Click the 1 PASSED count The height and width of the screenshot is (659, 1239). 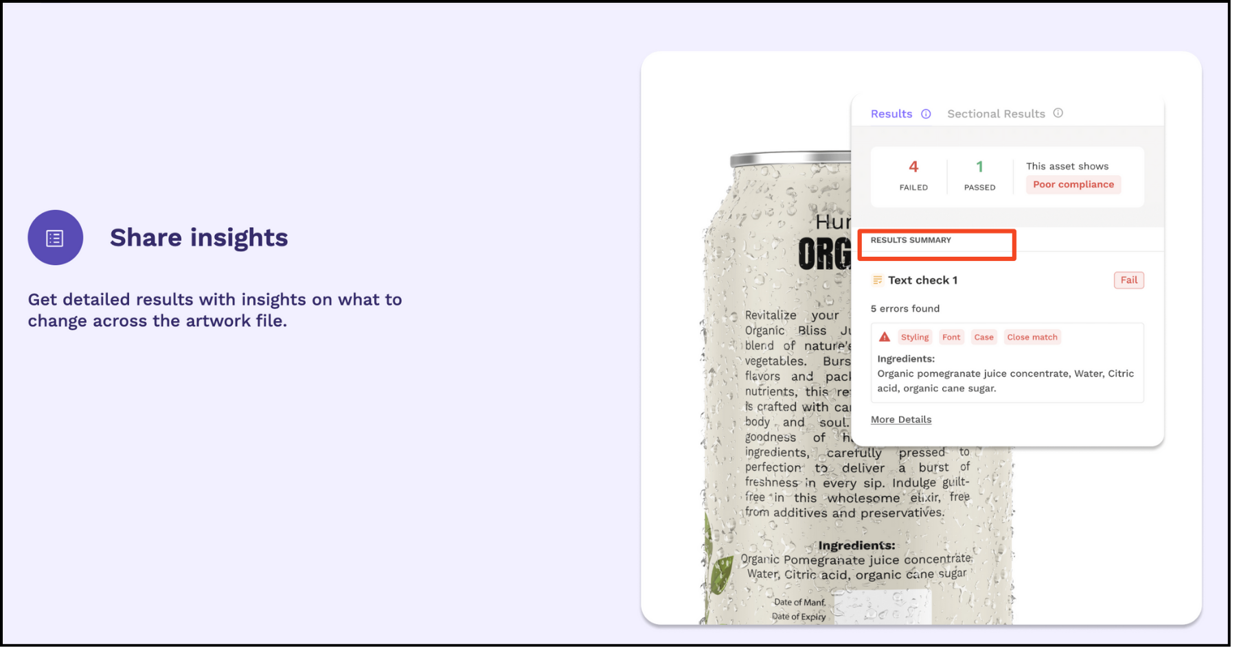979,175
